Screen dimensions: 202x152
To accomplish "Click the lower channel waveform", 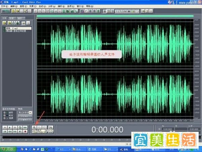I will pyautogui.click(x=115, y=94).
